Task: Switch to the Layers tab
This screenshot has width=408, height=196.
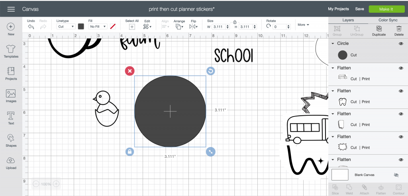Action: [x=348, y=20]
